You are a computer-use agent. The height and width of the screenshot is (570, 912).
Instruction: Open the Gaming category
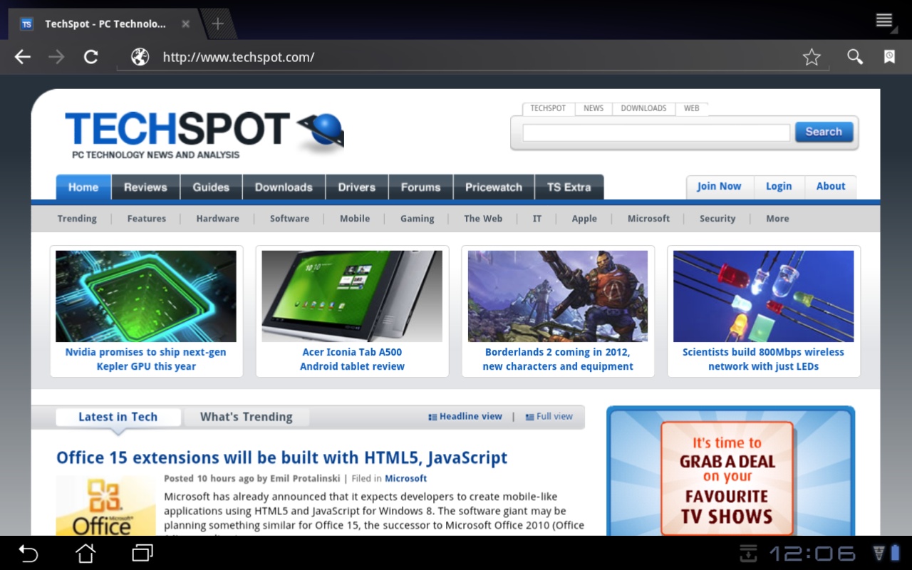pos(418,219)
